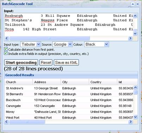Toggle Include extra fields in output
Screen dimensions: 142x133
coord(6,53)
